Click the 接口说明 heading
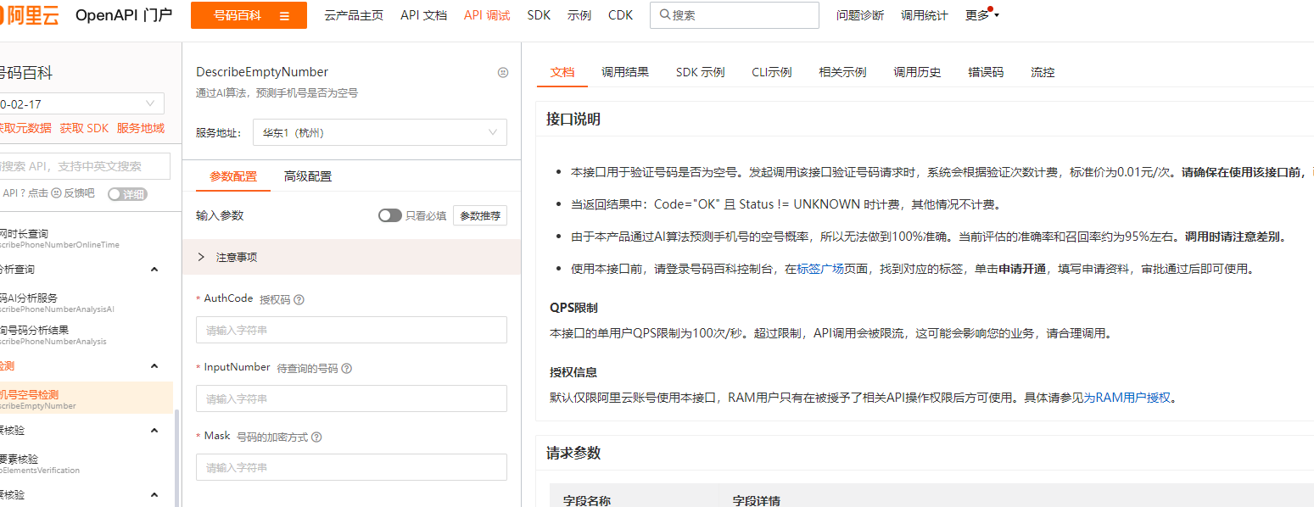The width and height of the screenshot is (1314, 507). 573,120
